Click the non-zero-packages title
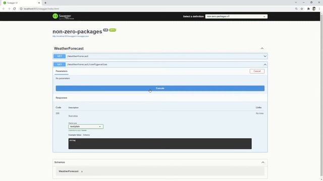The width and height of the screenshot is (323, 181). click(77, 32)
